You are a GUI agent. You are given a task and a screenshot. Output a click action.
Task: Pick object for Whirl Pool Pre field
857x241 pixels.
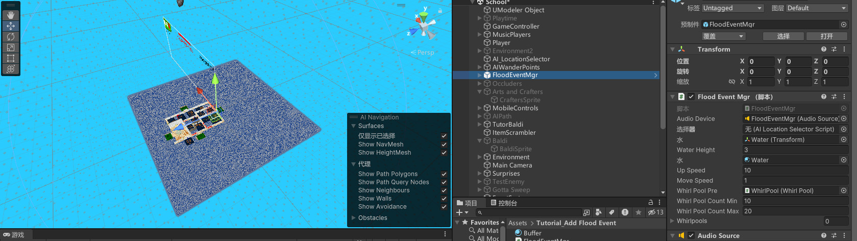(844, 190)
